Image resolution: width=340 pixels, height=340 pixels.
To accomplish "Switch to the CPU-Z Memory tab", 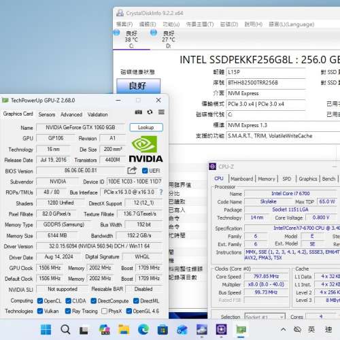I will tap(267, 179).
